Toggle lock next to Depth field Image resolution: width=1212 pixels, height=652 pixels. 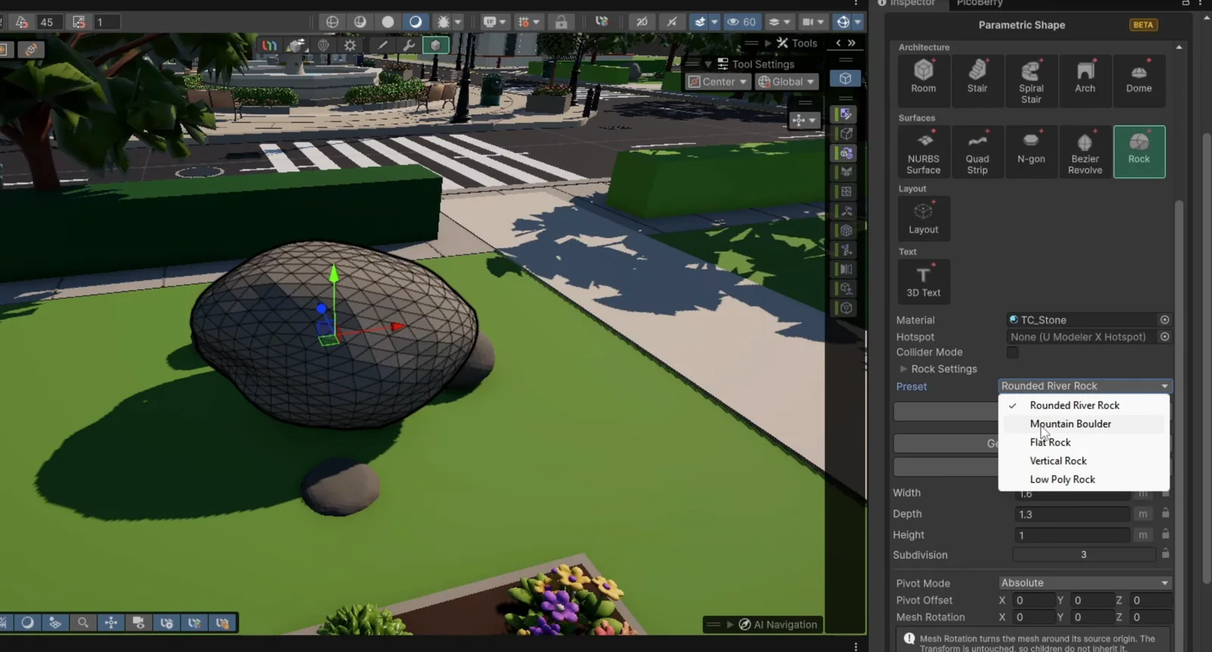pos(1166,513)
